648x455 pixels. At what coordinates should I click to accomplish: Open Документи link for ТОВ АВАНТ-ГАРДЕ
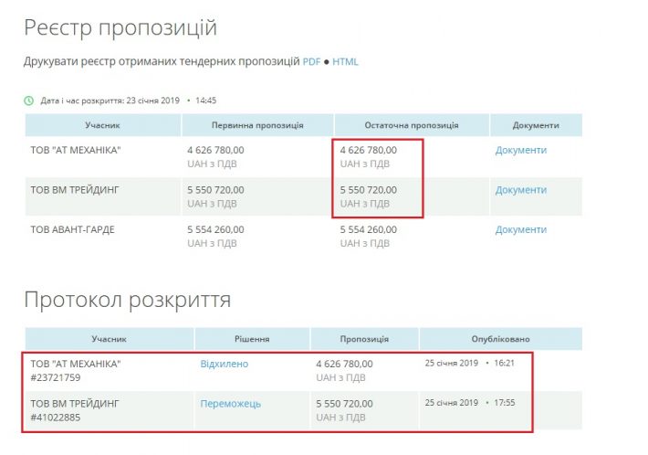[521, 229]
